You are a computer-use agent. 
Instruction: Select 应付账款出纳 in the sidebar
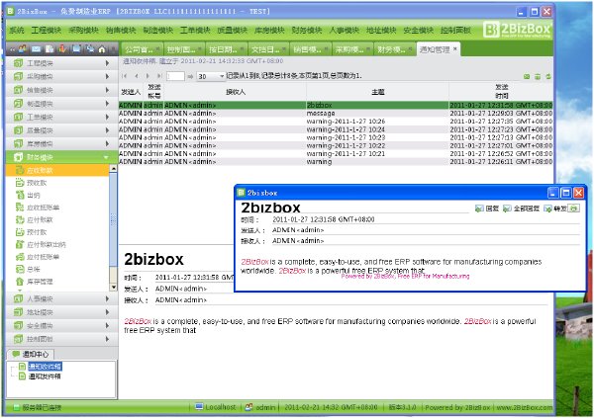click(x=47, y=245)
